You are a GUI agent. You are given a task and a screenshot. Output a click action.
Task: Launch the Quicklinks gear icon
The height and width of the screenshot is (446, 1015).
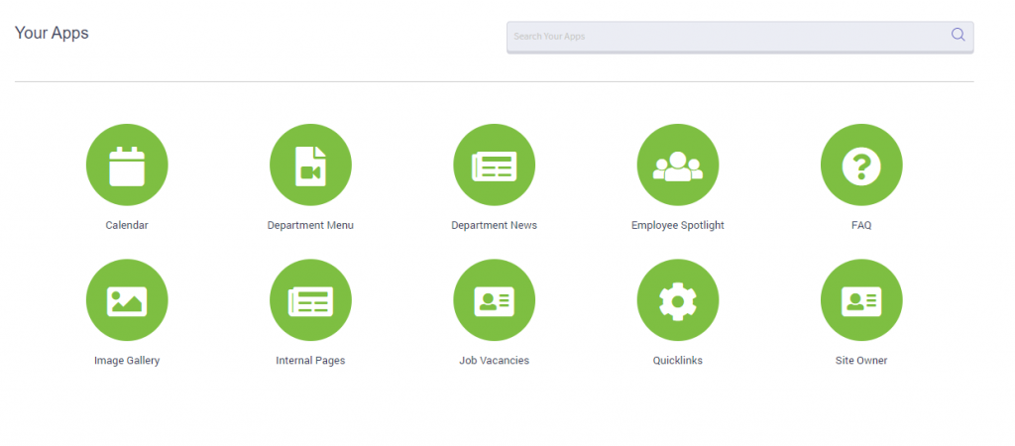point(677,300)
